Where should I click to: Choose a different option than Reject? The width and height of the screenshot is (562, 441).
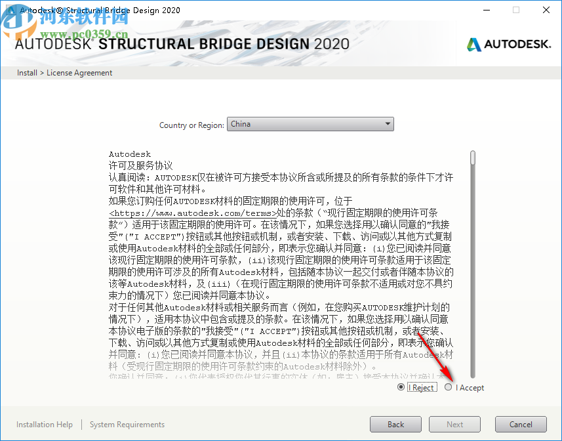449,387
